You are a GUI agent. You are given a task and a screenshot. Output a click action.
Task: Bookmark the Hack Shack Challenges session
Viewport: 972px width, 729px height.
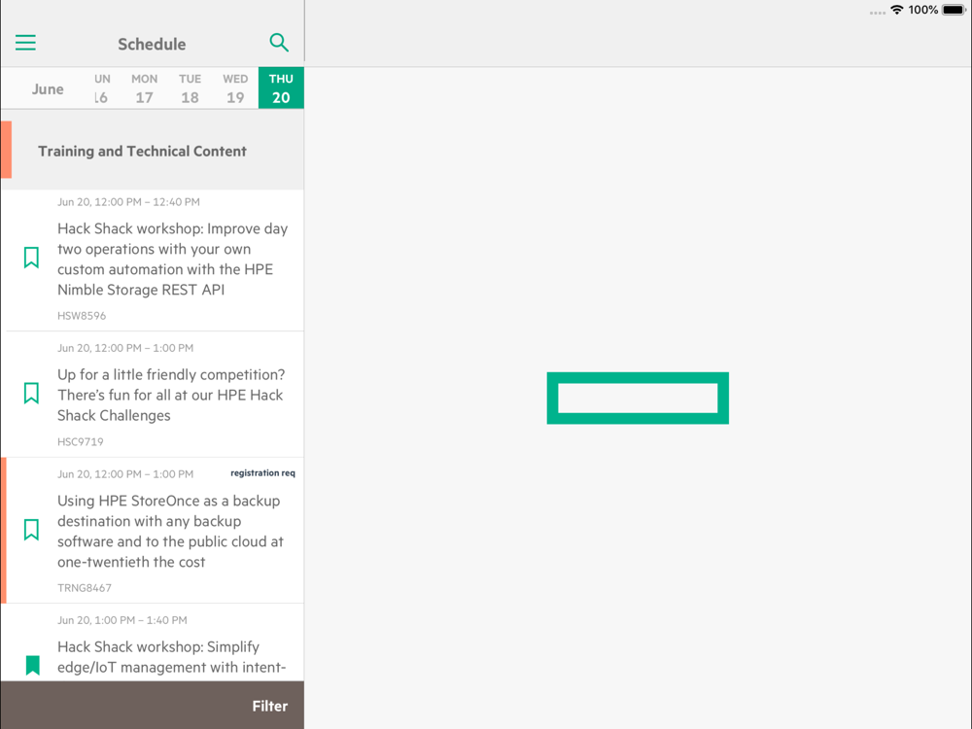(x=31, y=393)
